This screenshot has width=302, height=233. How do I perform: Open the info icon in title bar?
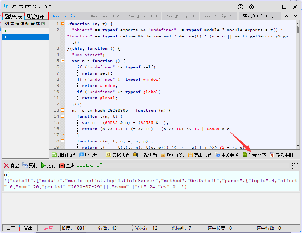coord(240,7)
